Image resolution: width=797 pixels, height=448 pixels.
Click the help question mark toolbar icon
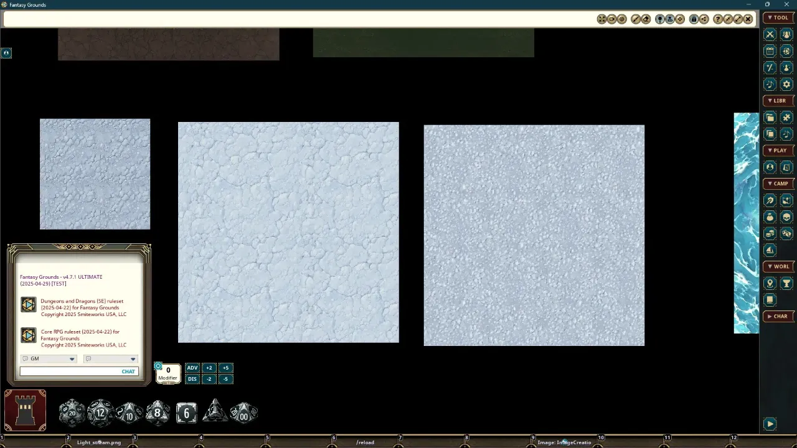pyautogui.click(x=718, y=19)
